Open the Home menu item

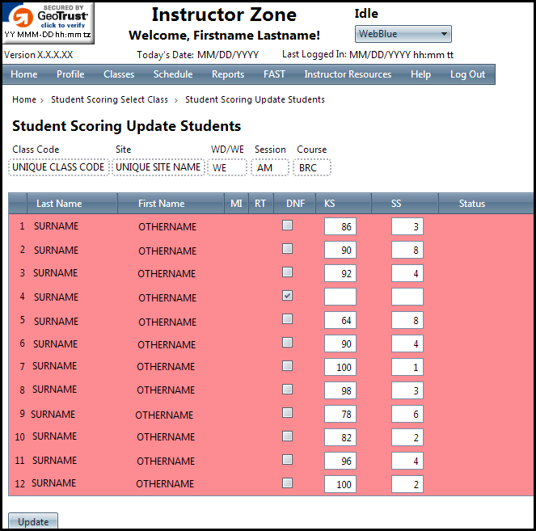click(24, 74)
